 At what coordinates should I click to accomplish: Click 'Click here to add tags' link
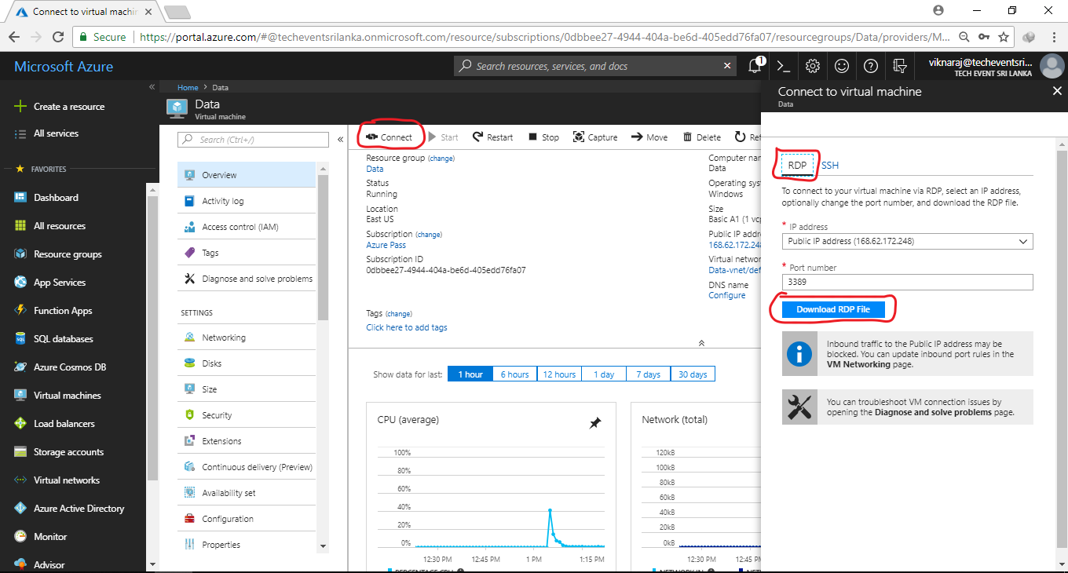pos(407,327)
